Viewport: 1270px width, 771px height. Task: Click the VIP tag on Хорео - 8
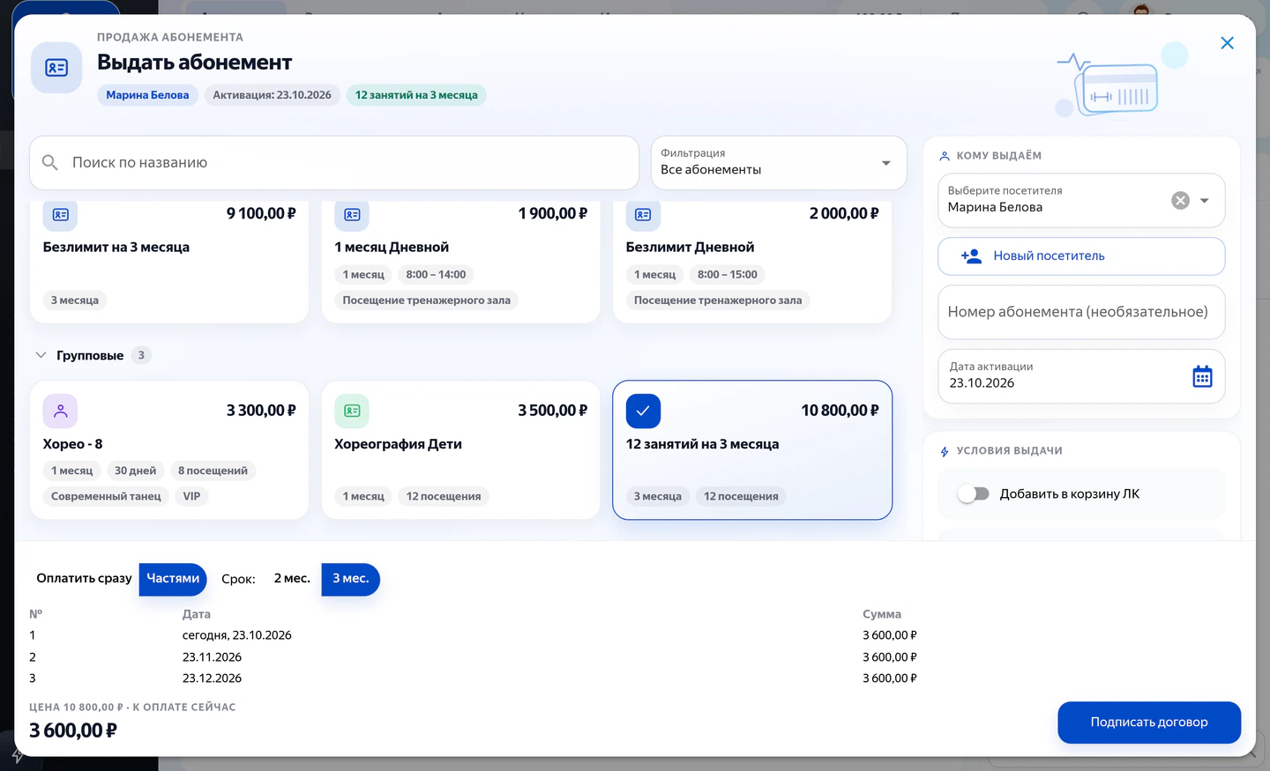tap(191, 497)
